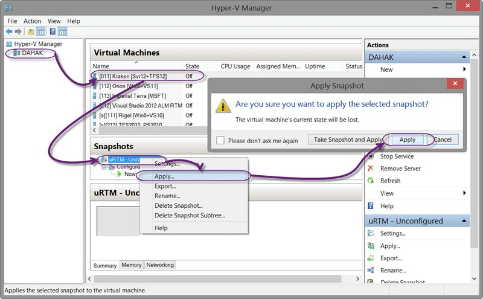This screenshot has height=299, width=483.
Task: Expand the View submenu in Actions pane
Action: [464, 193]
